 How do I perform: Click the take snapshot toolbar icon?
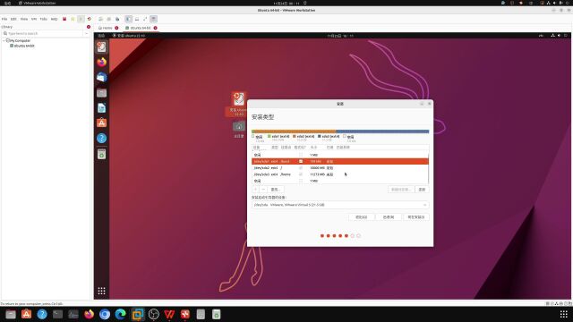pyautogui.click(x=100, y=19)
